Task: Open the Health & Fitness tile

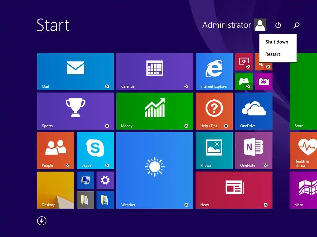Action: [x=303, y=151]
